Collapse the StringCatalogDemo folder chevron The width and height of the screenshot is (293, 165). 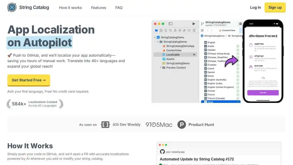(158, 42)
